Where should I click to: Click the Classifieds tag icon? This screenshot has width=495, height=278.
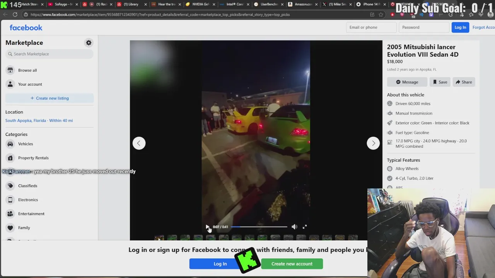tap(10, 186)
